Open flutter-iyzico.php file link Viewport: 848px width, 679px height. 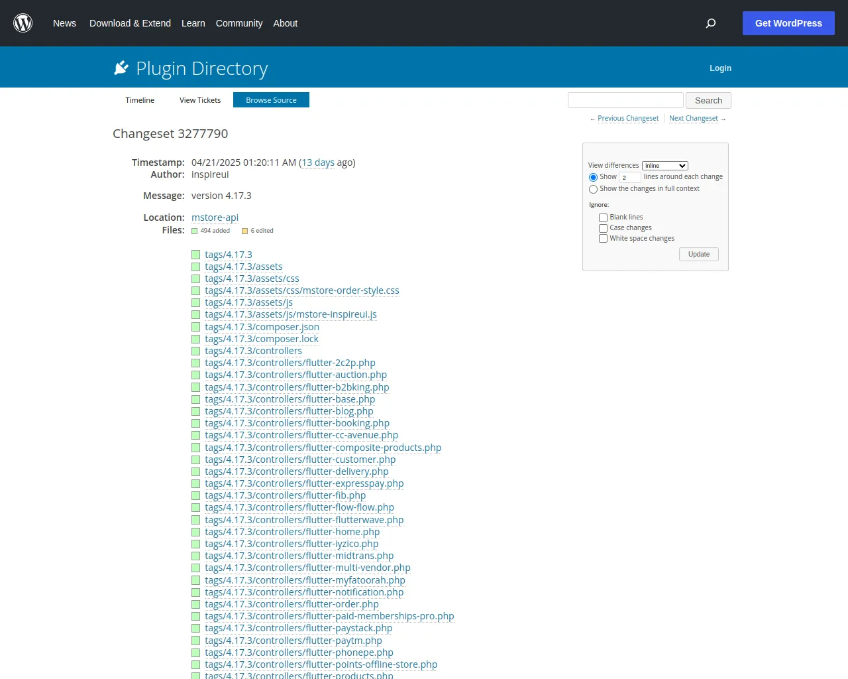click(291, 544)
